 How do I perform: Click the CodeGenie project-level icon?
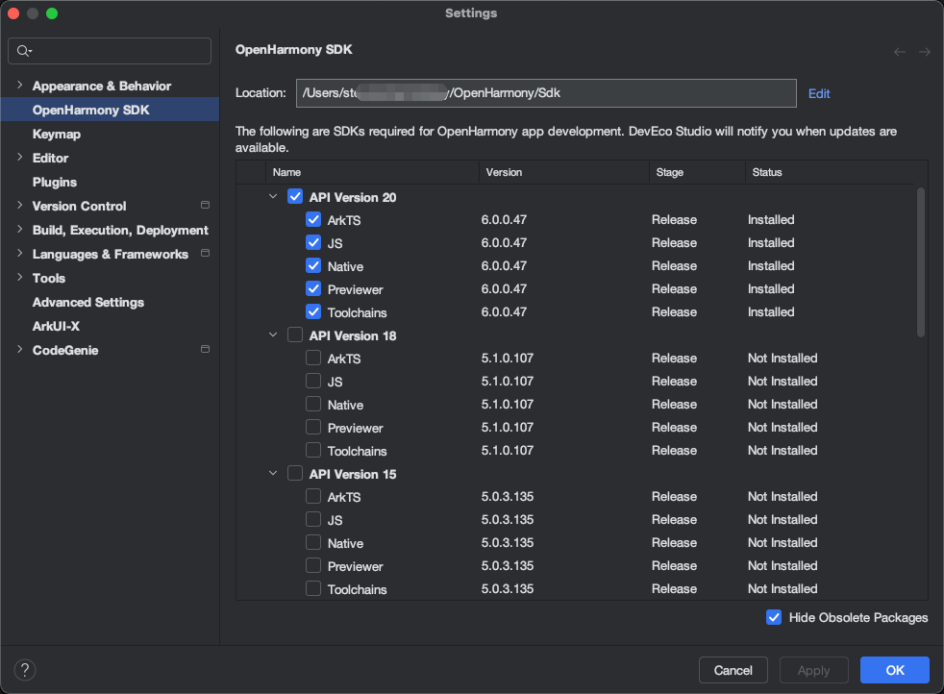tap(205, 350)
